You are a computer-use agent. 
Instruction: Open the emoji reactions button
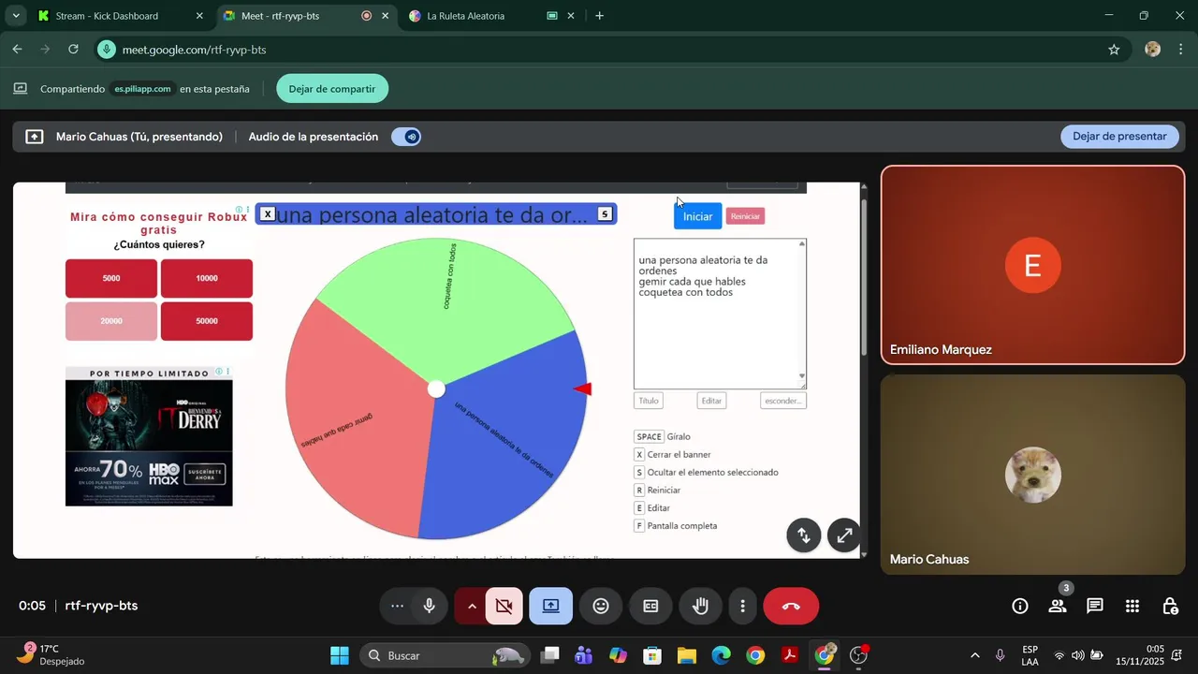(601, 607)
